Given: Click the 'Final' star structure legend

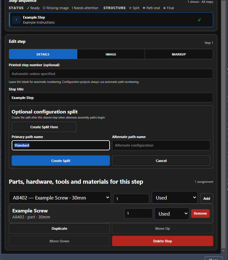Looking at the screenshot, I should pyautogui.click(x=168, y=8).
